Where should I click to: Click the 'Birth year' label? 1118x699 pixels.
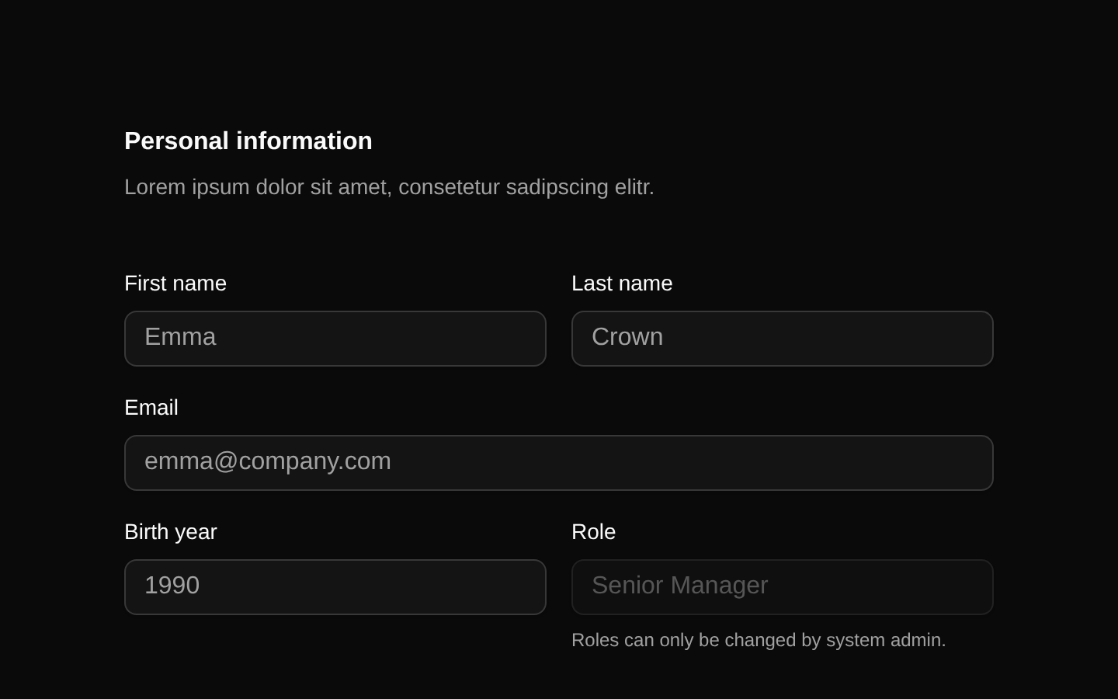click(x=171, y=532)
